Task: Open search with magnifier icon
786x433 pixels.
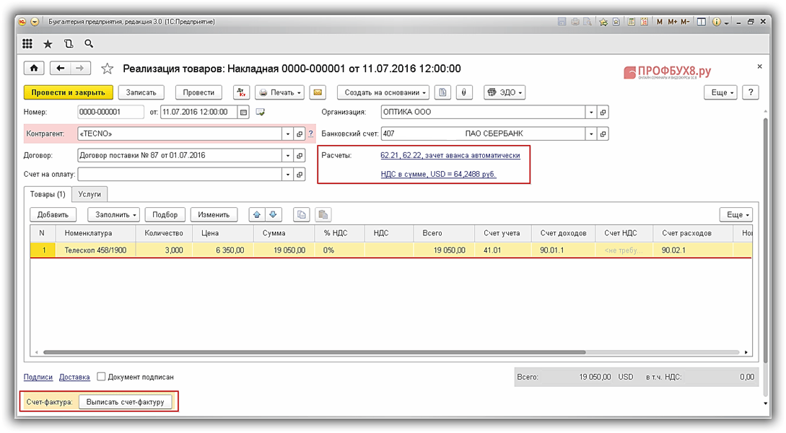Action: pyautogui.click(x=89, y=44)
